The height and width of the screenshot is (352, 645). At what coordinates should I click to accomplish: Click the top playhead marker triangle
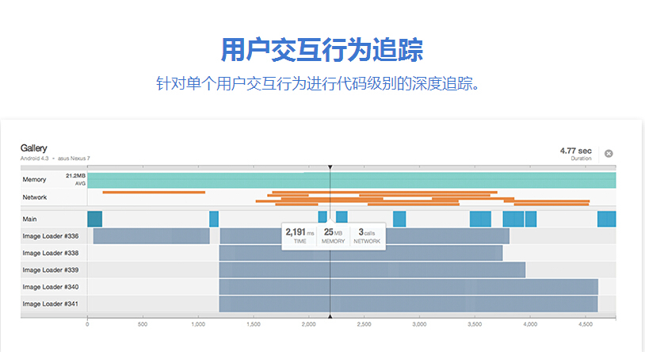pyautogui.click(x=330, y=167)
